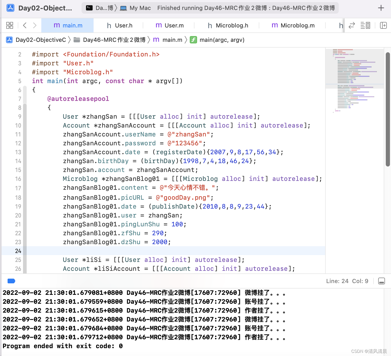The height and width of the screenshot is (356, 391).
Task: Click the value 100 on the pingLunShu line
Action: (x=177, y=224)
